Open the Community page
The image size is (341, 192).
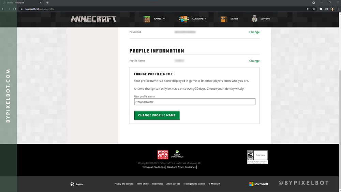coord(199,19)
